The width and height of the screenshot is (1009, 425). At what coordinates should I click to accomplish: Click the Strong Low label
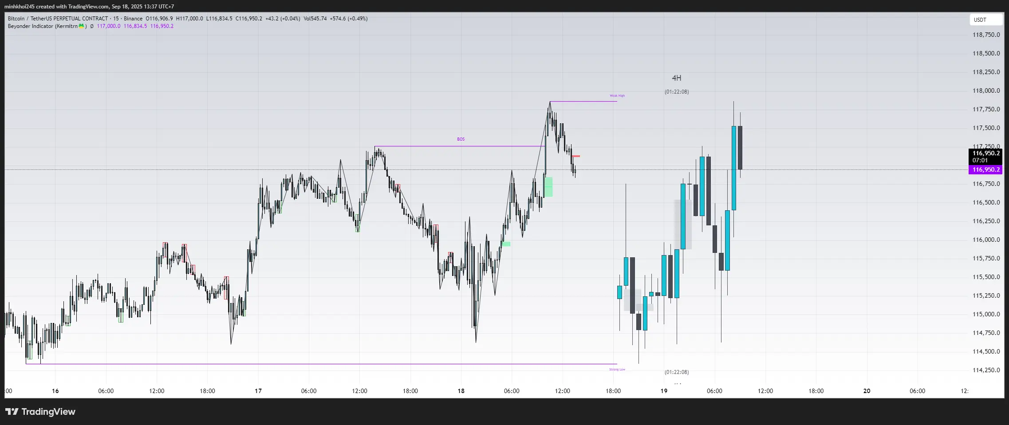click(617, 370)
